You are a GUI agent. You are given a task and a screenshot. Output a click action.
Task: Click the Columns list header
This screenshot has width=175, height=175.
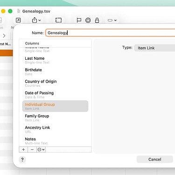tap(55, 43)
